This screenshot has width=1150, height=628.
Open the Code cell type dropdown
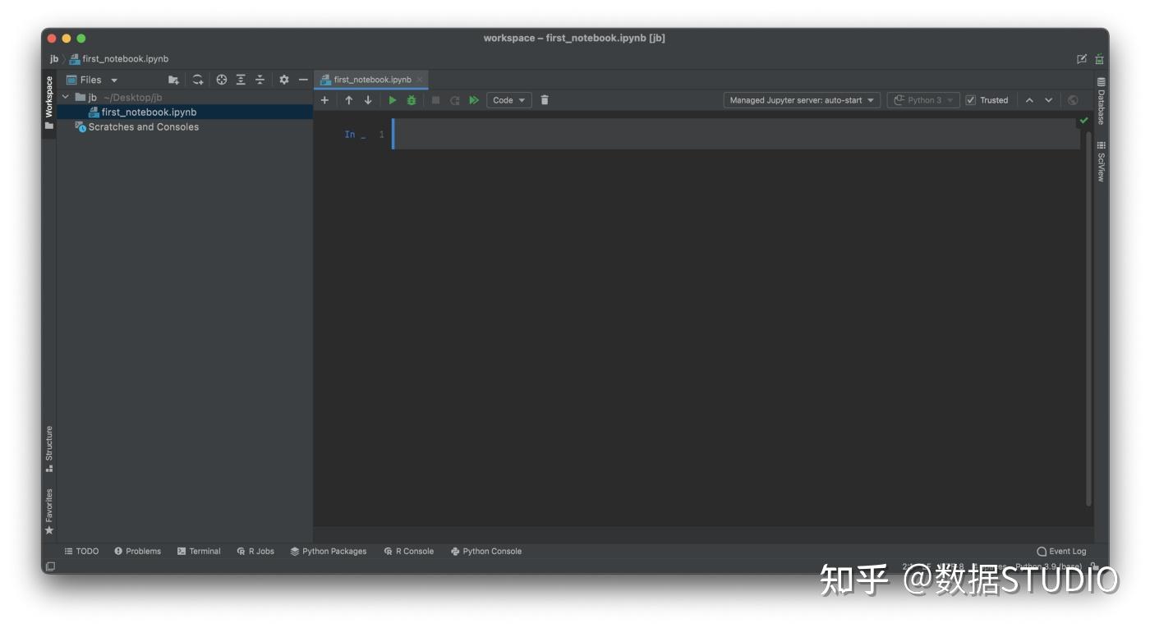click(508, 99)
